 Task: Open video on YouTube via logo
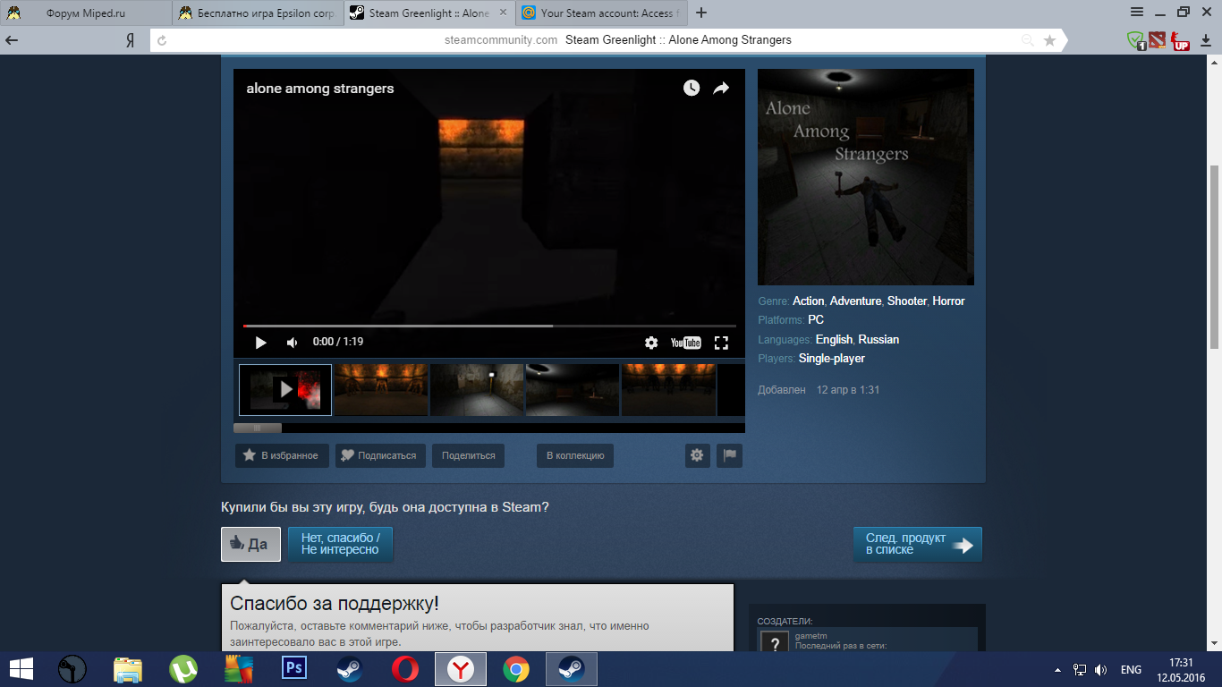coord(686,343)
